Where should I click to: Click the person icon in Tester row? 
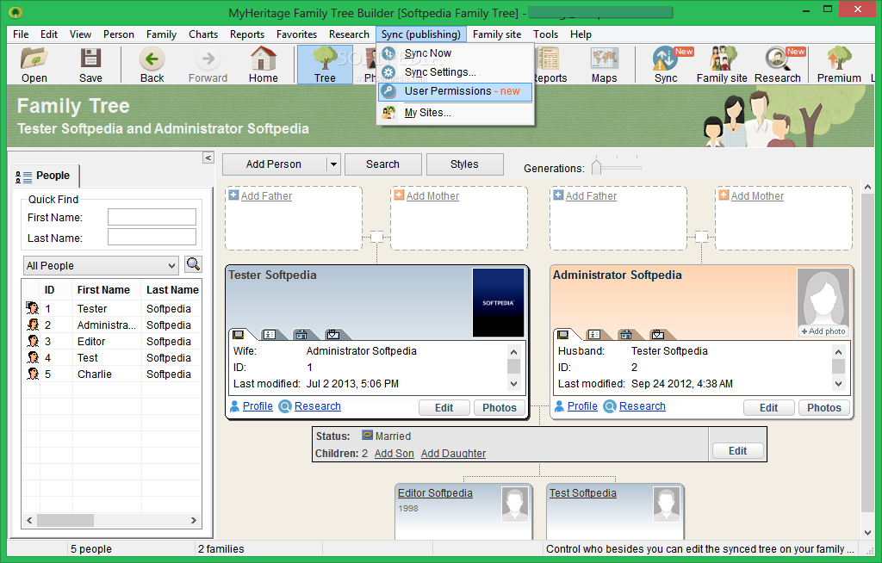(32, 308)
